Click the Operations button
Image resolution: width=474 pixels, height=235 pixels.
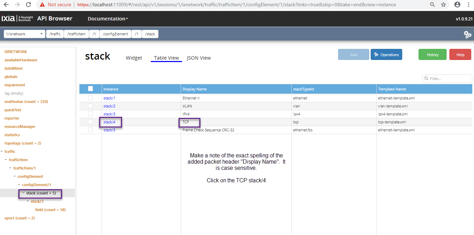386,55
